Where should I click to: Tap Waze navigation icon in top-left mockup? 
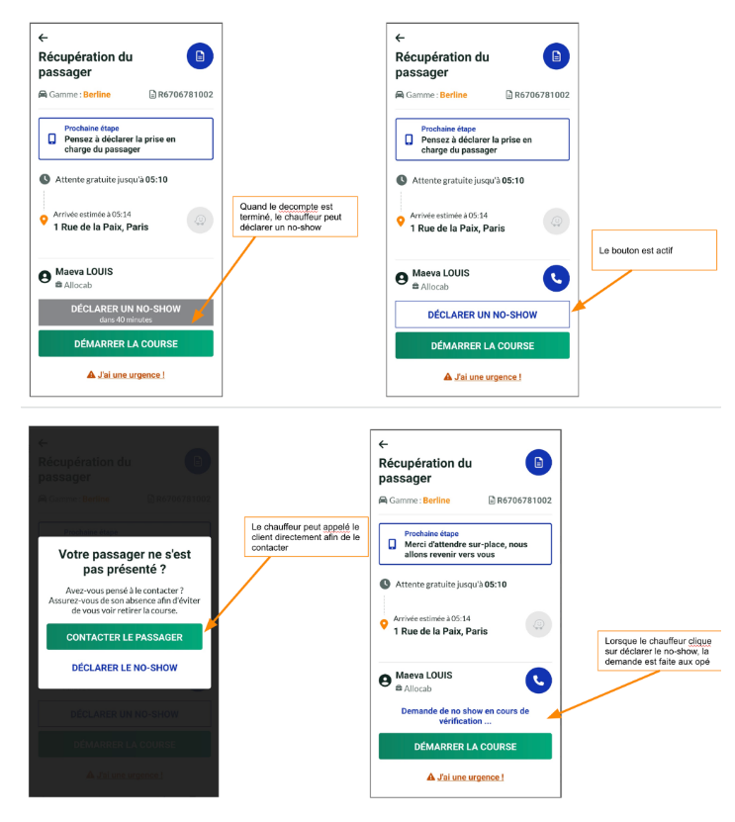[200, 221]
